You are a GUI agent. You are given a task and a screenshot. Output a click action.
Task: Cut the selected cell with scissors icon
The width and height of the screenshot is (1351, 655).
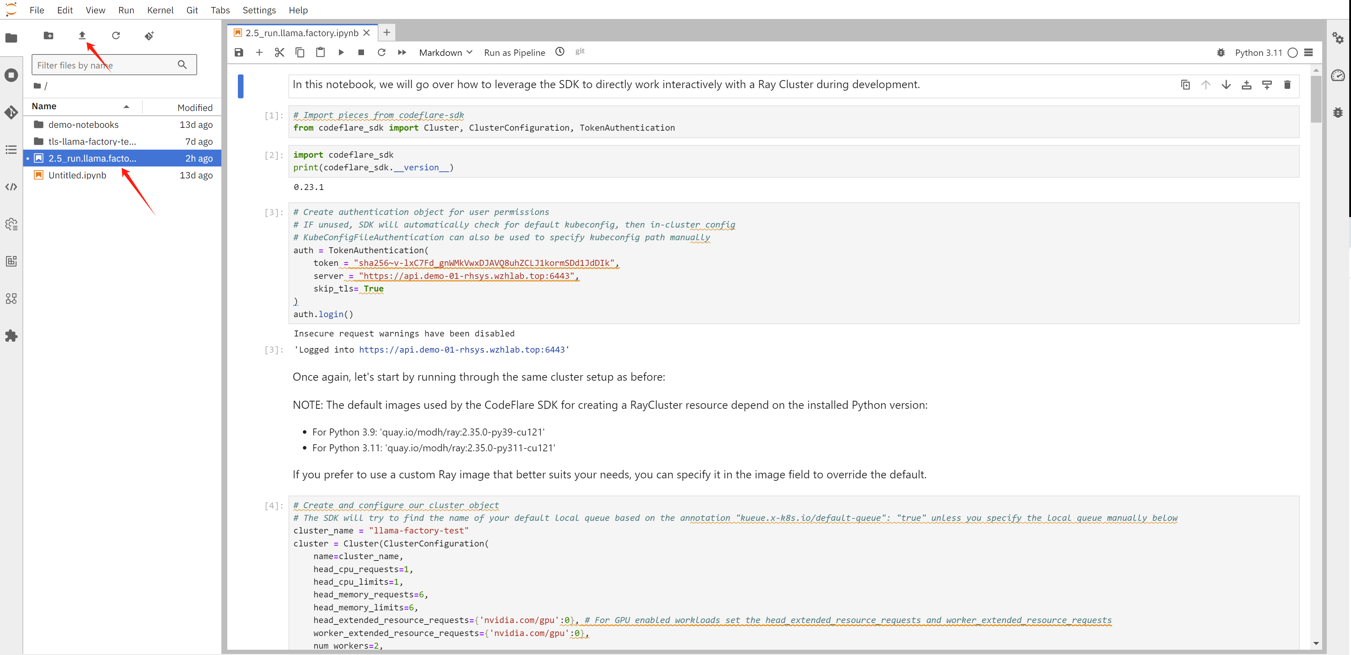[x=280, y=52]
